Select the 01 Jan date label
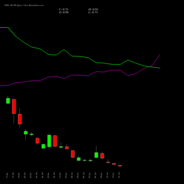 click(x=66, y=175)
